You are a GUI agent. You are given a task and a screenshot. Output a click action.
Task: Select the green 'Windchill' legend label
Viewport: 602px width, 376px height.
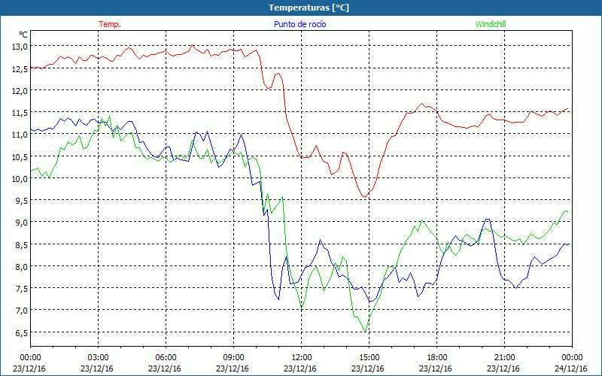pyautogui.click(x=491, y=24)
